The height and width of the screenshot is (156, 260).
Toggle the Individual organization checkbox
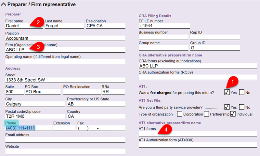coord(233,114)
